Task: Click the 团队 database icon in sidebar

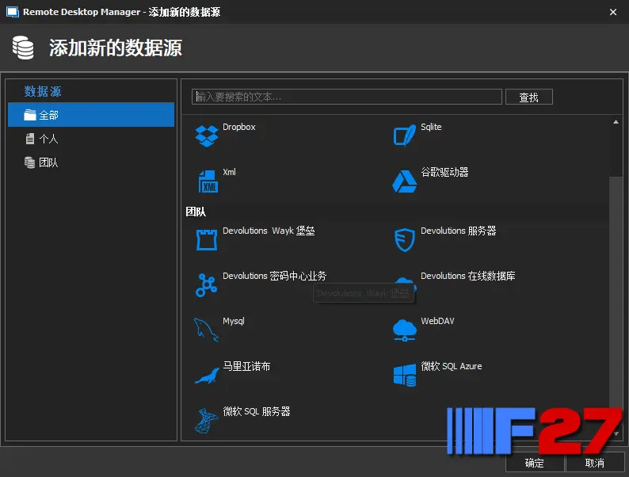Action: pyautogui.click(x=29, y=162)
